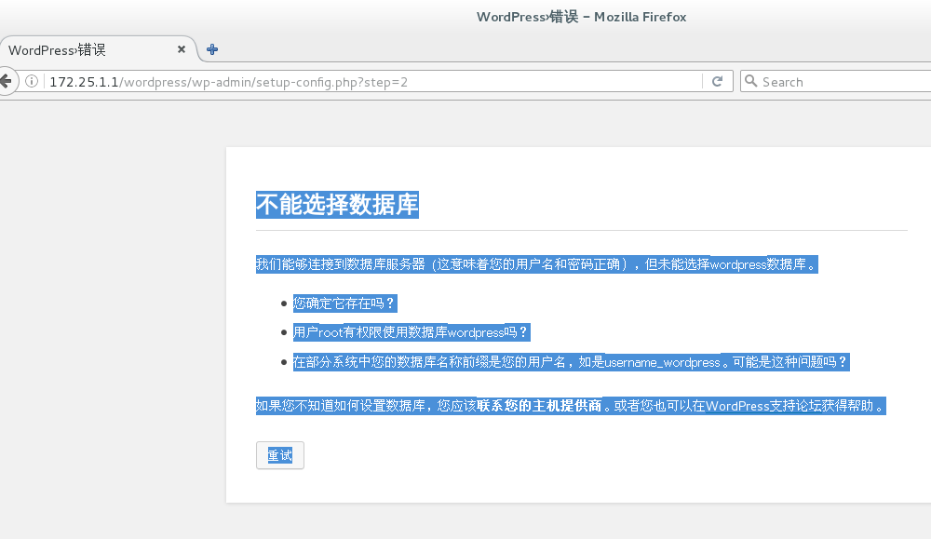This screenshot has height=539, width=931.
Task: Click the Mozilla Firefox window title
Action: [581, 17]
